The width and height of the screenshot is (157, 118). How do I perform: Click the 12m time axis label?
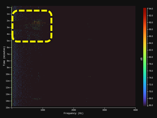pos(8,87)
